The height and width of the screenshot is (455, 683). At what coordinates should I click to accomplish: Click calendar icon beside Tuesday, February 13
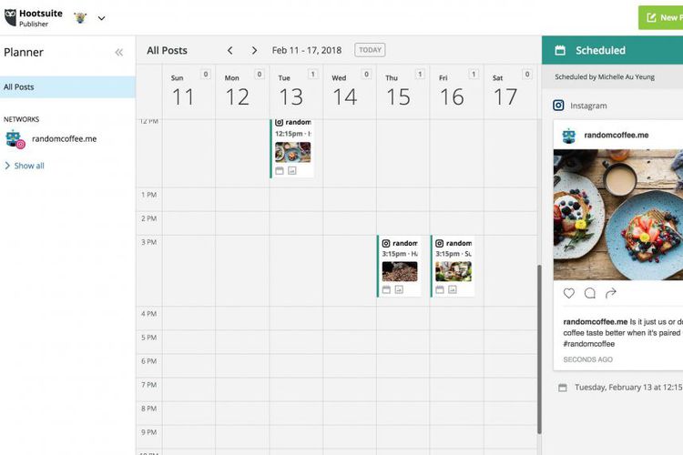pyautogui.click(x=563, y=388)
